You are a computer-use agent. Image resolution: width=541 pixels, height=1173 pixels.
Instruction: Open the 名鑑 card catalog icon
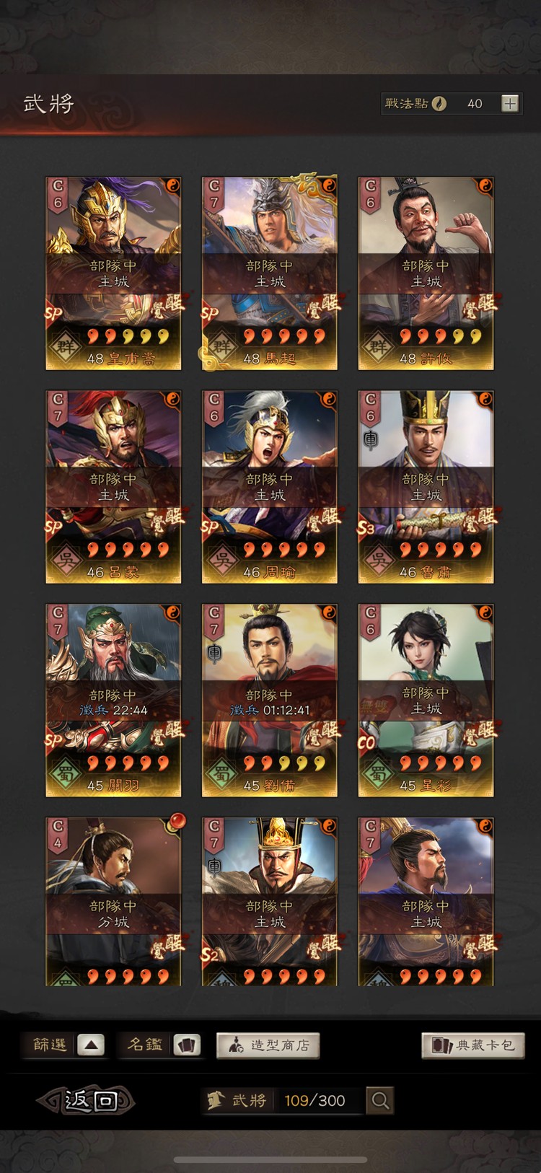[x=187, y=1045]
